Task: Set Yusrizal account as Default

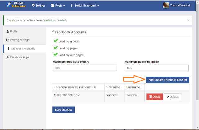Action: [x=173, y=97]
